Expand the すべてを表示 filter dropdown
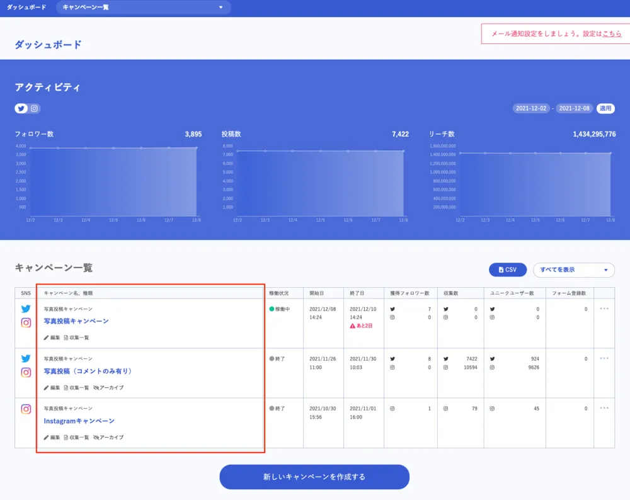 tap(573, 270)
